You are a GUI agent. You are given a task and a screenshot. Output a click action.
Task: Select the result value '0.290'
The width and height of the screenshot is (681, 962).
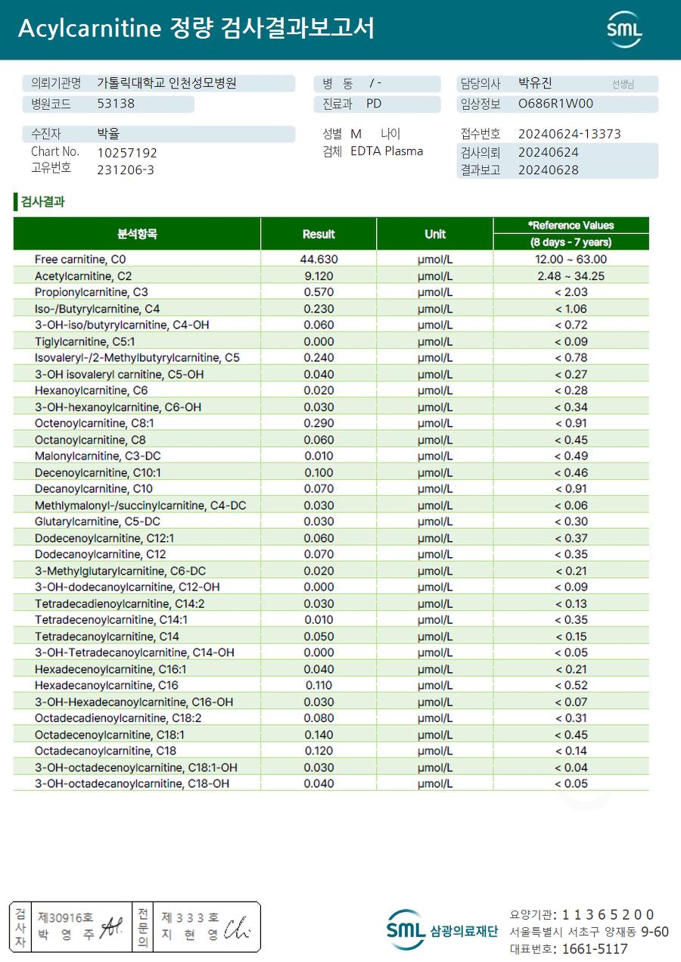pos(319,423)
